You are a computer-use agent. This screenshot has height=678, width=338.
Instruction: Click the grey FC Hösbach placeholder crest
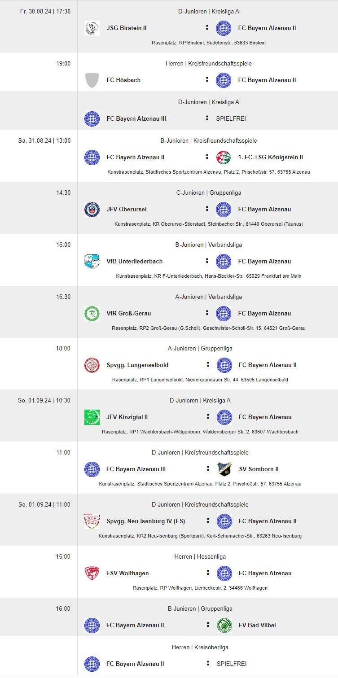tap(92, 80)
